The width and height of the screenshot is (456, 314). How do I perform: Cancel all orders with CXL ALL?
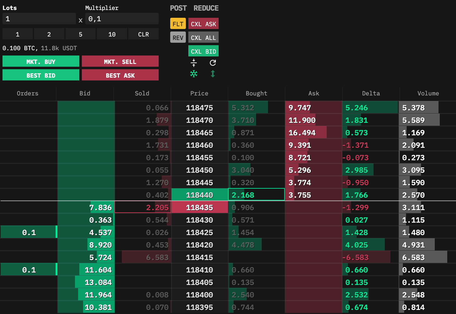tap(203, 38)
